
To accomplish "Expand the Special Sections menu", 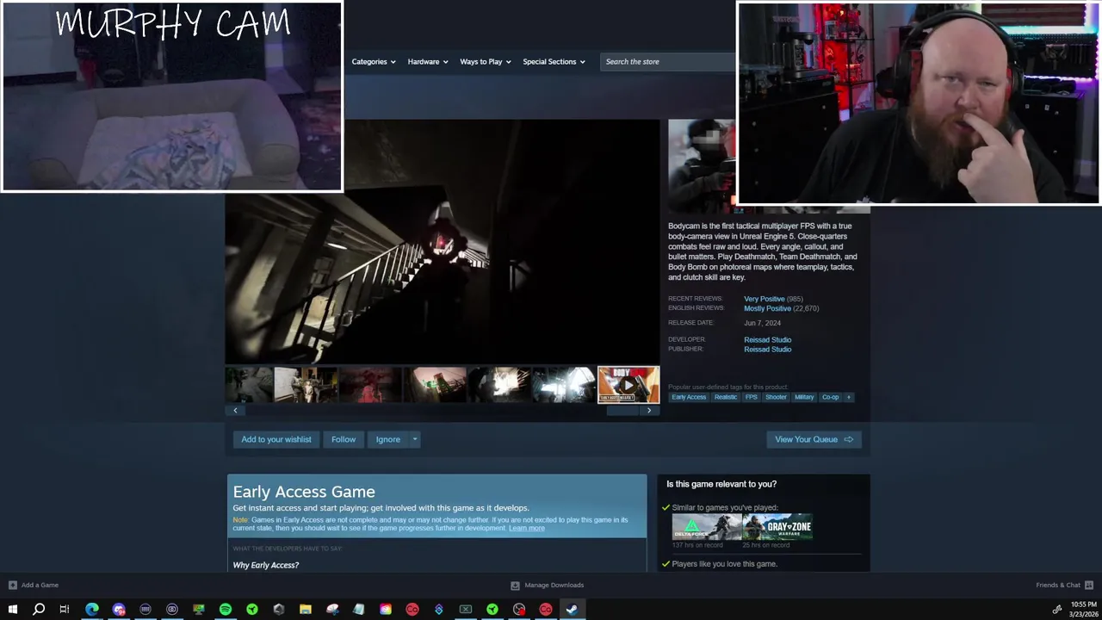I will (554, 61).
